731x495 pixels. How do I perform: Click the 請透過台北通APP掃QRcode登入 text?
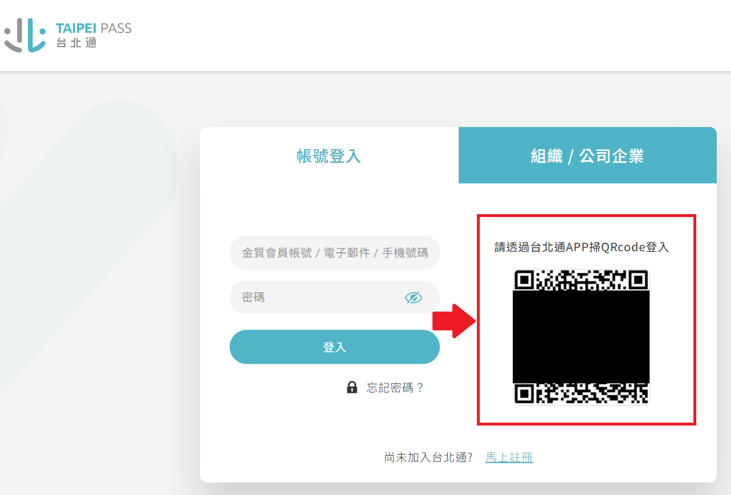tap(582, 247)
